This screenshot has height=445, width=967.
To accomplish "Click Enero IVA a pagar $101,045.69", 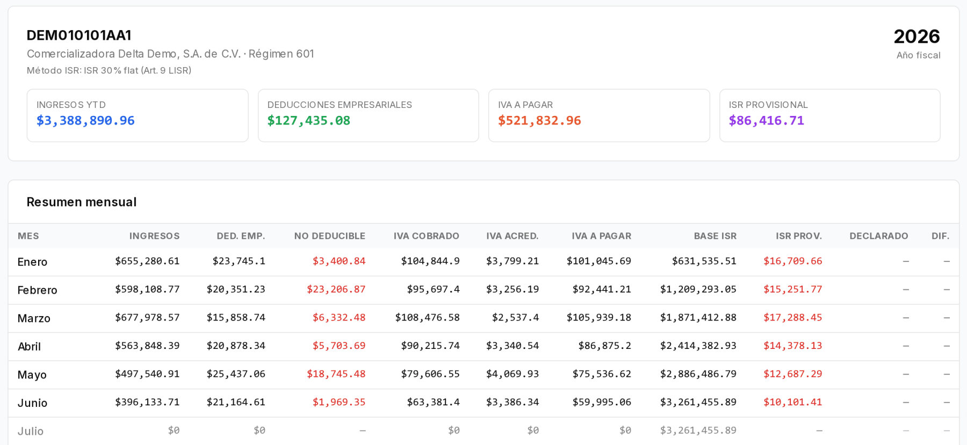I will [599, 261].
